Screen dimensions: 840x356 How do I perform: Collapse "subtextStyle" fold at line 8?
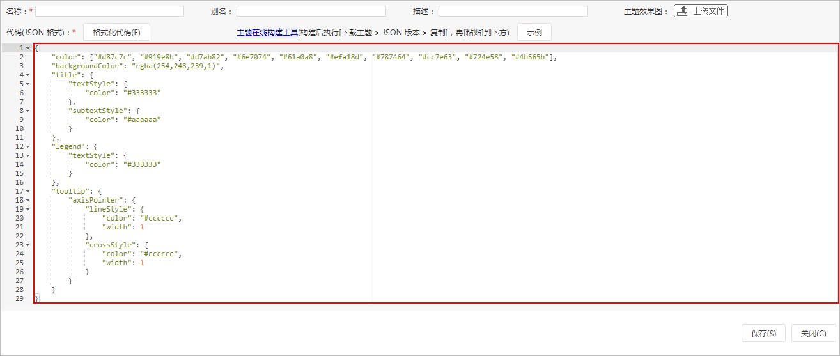click(28, 111)
